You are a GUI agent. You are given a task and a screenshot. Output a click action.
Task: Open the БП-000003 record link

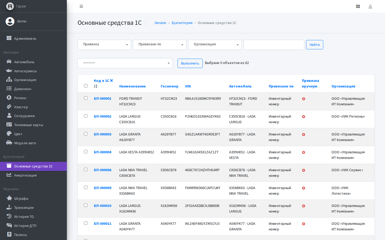point(102,134)
